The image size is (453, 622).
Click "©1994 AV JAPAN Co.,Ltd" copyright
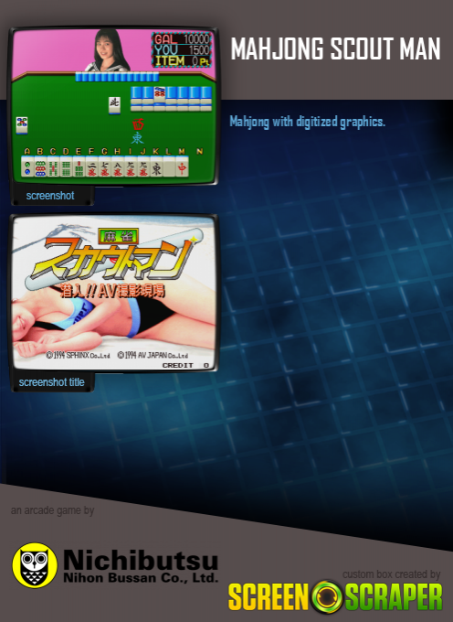click(x=153, y=355)
